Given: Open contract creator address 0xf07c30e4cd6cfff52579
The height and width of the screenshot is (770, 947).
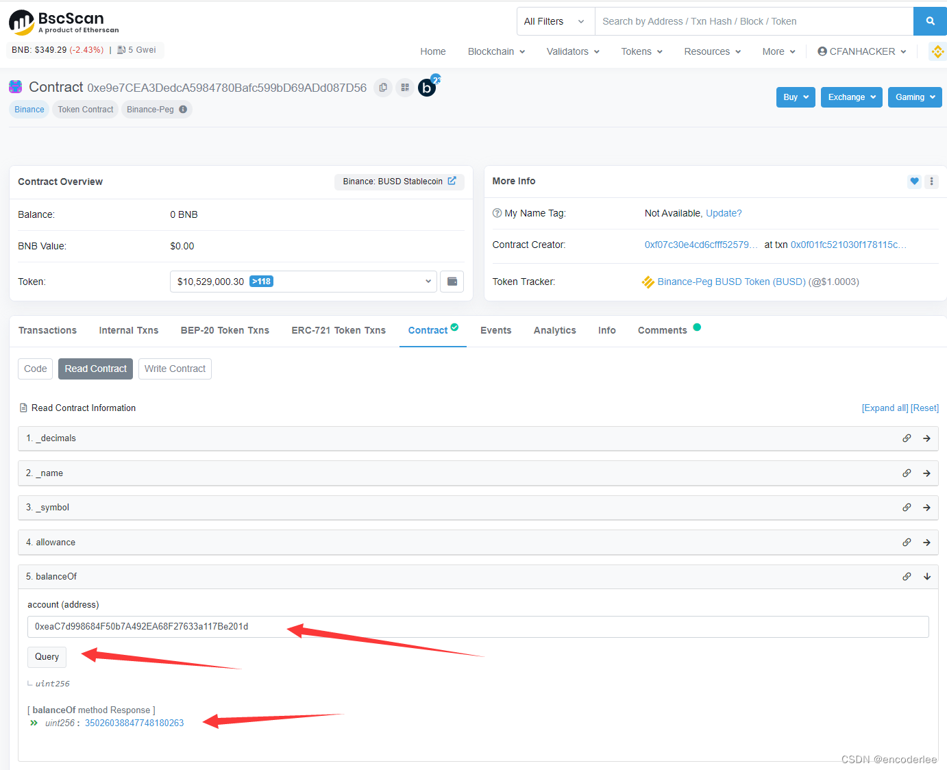Looking at the screenshot, I should tap(701, 245).
